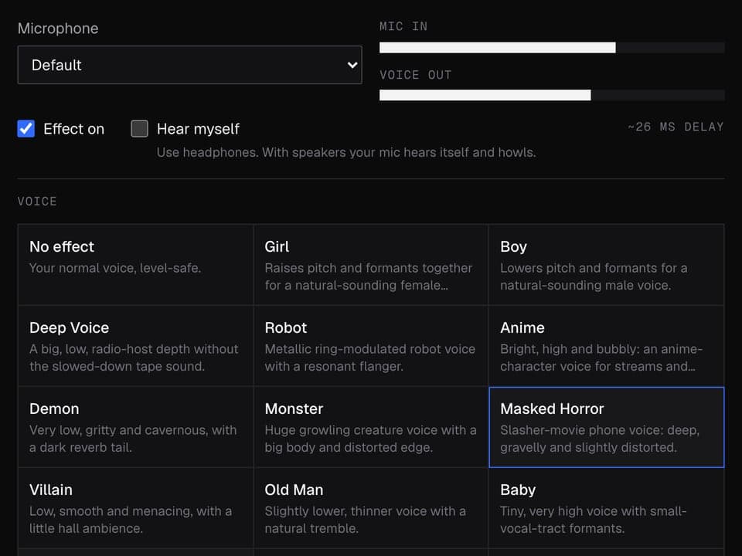Uncheck the Effect on checkbox

point(26,129)
